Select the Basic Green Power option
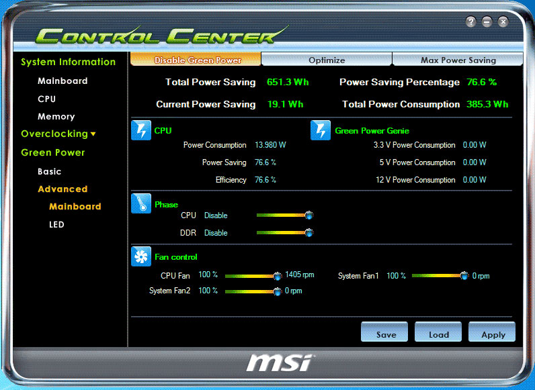 click(x=50, y=171)
